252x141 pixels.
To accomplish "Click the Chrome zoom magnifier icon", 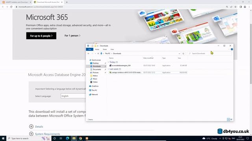I will click(227, 7).
